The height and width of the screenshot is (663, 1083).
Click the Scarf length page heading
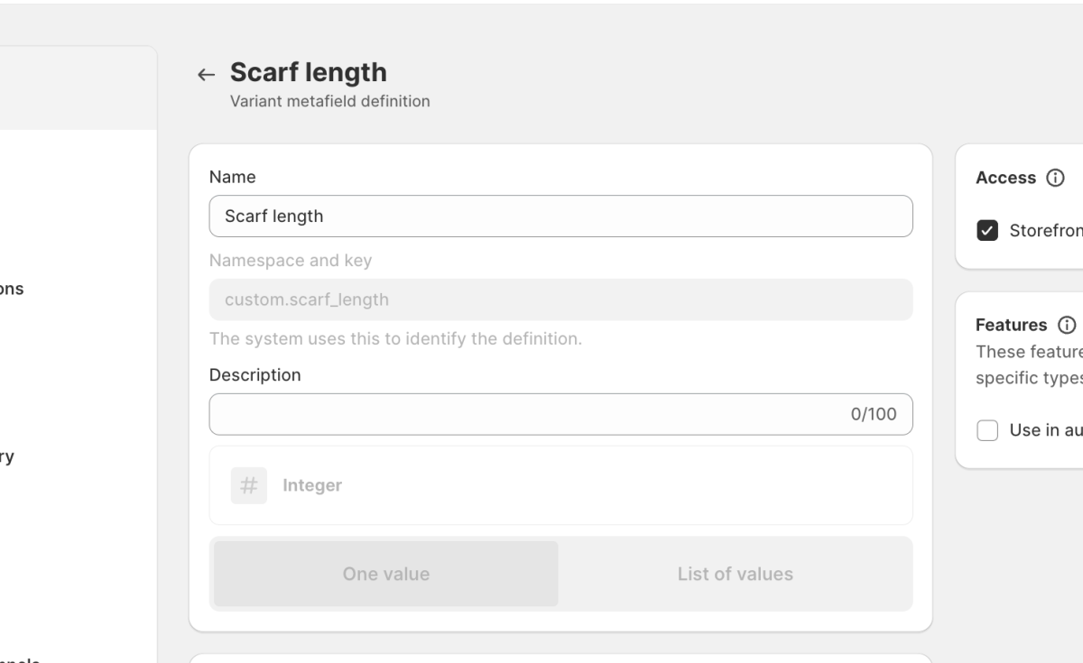[309, 72]
